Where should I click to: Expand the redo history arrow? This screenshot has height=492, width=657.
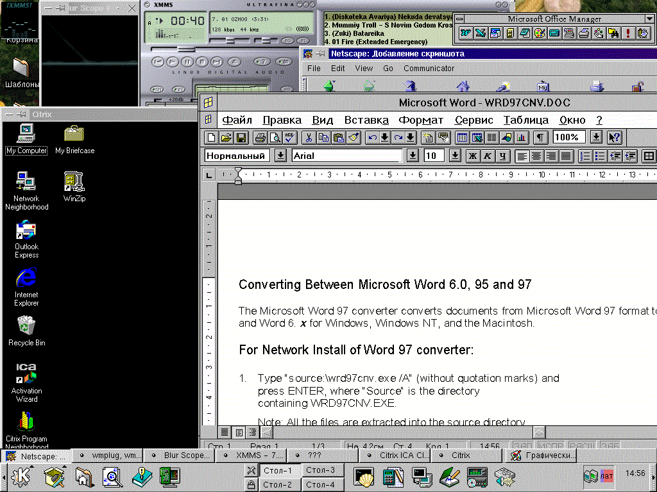[x=411, y=137]
